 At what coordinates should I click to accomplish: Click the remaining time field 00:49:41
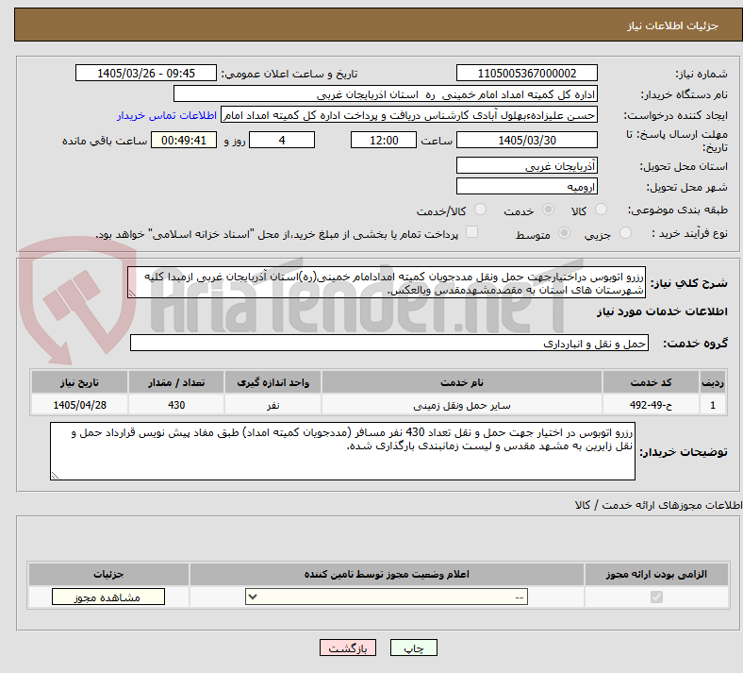(184, 140)
